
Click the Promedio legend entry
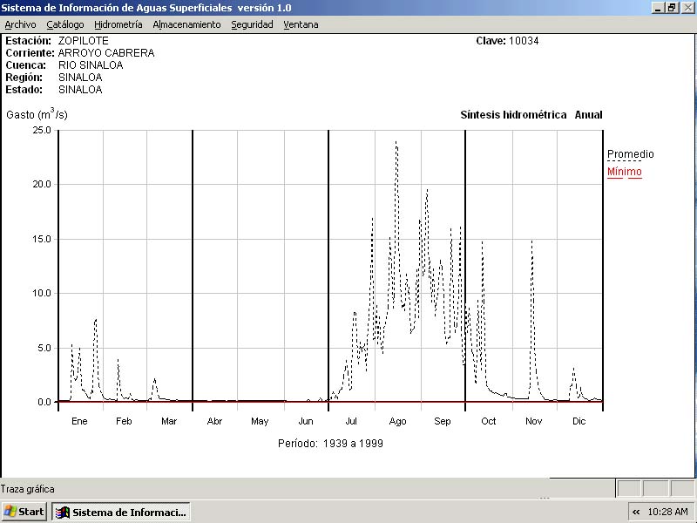[630, 154]
